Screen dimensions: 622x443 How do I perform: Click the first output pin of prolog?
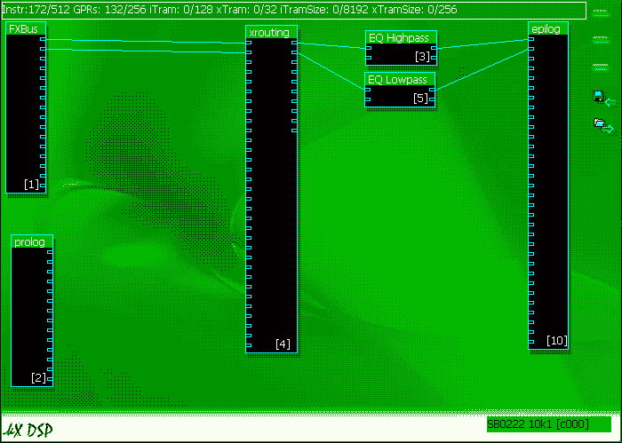tap(50, 252)
